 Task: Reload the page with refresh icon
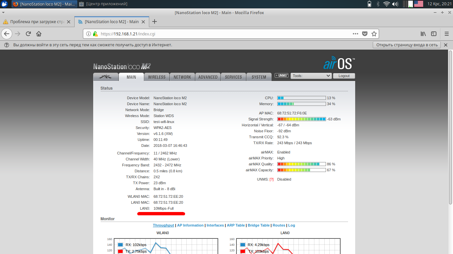(28, 34)
